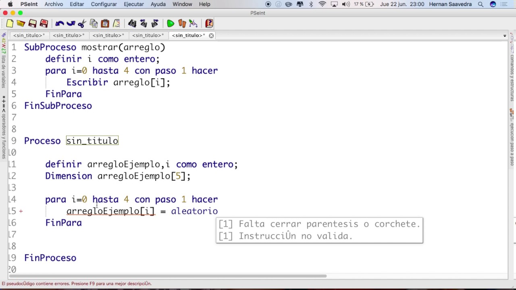Run the algorithm with the green play icon
This screenshot has width=516, height=290.
pyautogui.click(x=171, y=24)
